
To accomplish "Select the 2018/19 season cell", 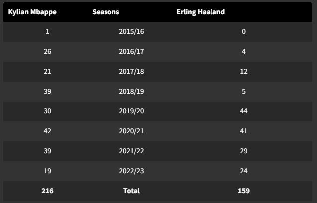I will click(x=131, y=91).
